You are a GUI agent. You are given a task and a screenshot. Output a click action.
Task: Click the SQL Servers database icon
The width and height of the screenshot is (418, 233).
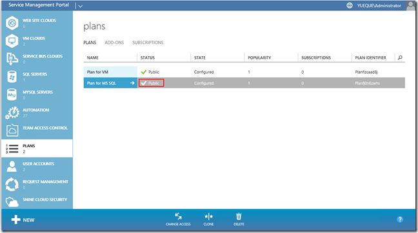click(12, 77)
